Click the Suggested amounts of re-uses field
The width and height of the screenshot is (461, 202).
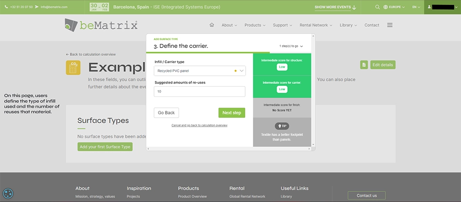[x=199, y=92]
